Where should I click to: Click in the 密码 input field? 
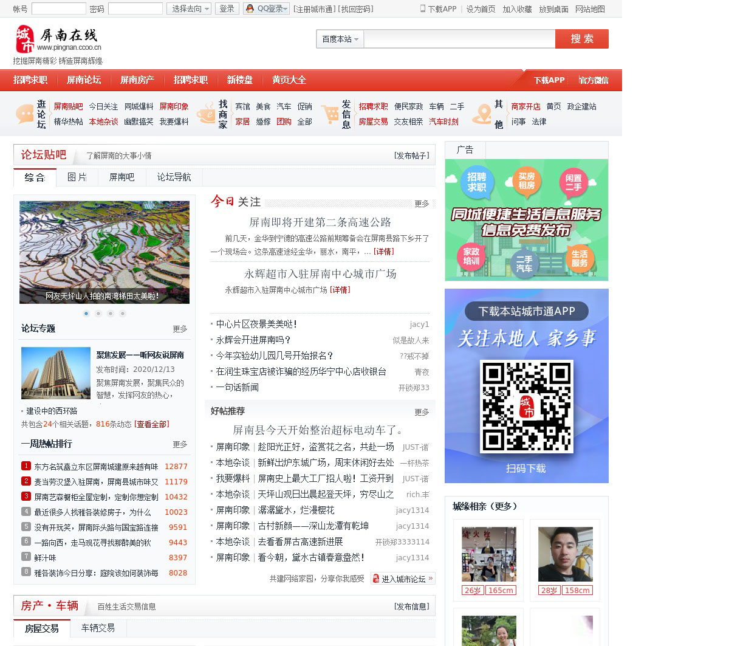pyautogui.click(x=135, y=9)
